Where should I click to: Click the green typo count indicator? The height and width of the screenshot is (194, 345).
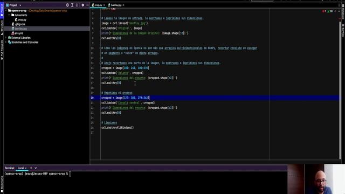point(330,11)
